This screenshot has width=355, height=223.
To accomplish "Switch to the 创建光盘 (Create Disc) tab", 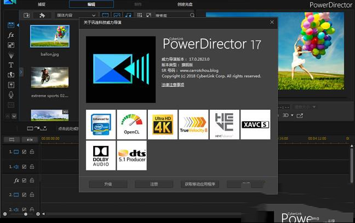I will click(x=185, y=4).
